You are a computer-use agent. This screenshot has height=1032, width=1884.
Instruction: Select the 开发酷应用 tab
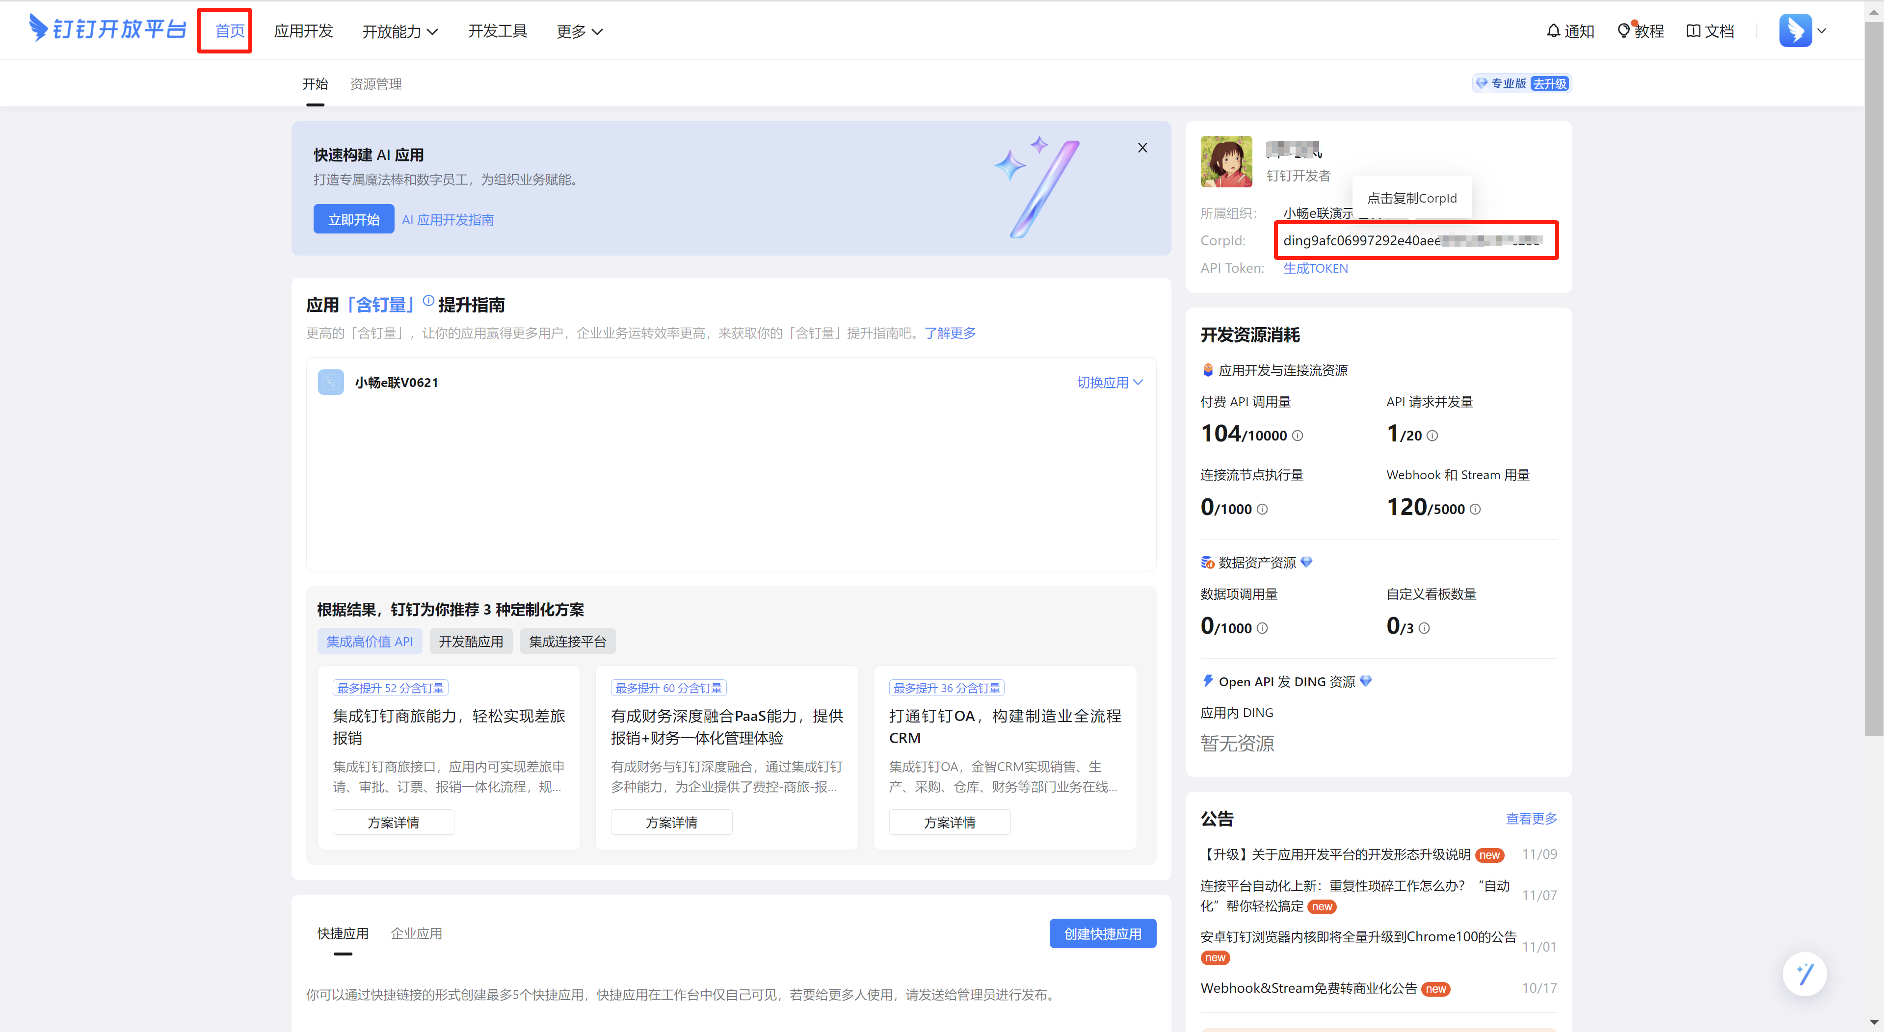tap(471, 641)
